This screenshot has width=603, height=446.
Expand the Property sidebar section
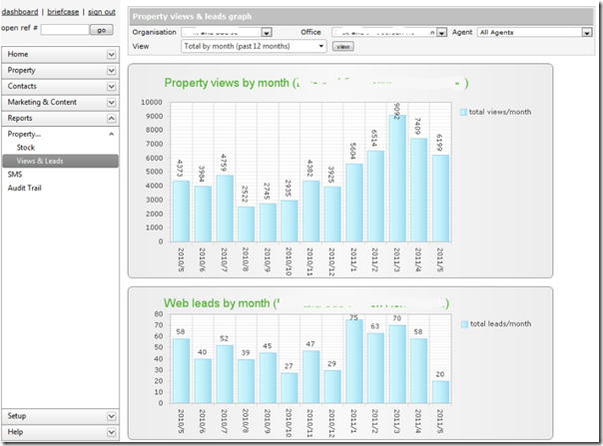pos(60,70)
